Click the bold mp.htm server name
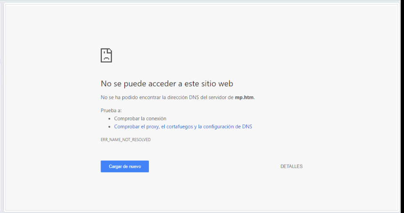 click(x=244, y=98)
